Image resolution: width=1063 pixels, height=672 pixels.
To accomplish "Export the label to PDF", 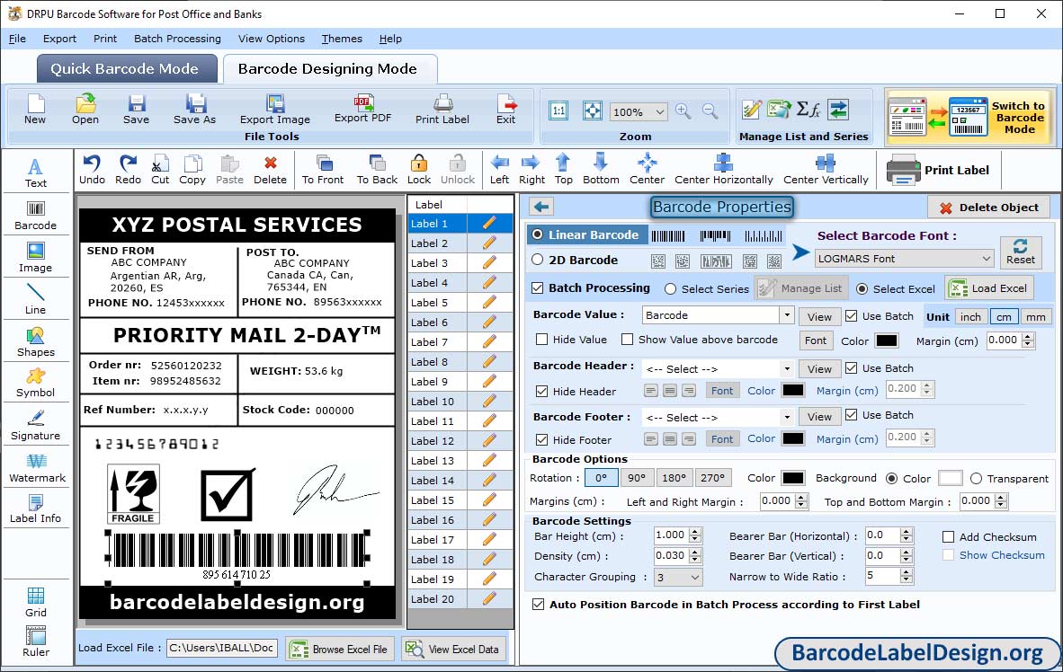I will click(x=363, y=109).
